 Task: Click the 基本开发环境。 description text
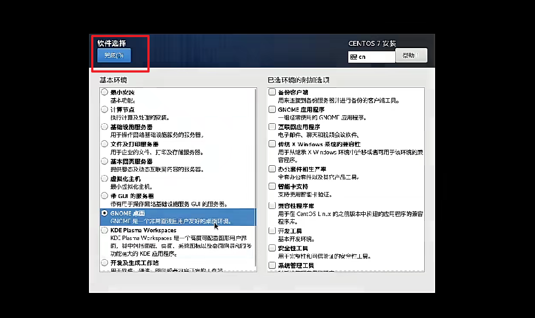point(296,239)
